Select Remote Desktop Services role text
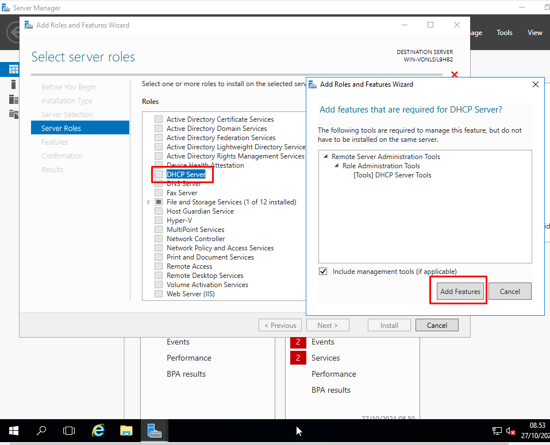Screen dimensions: 550x445 tap(205, 276)
